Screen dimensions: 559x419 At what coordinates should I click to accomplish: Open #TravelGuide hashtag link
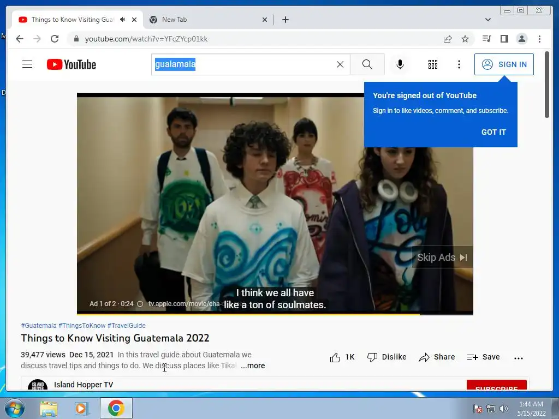coord(127,326)
